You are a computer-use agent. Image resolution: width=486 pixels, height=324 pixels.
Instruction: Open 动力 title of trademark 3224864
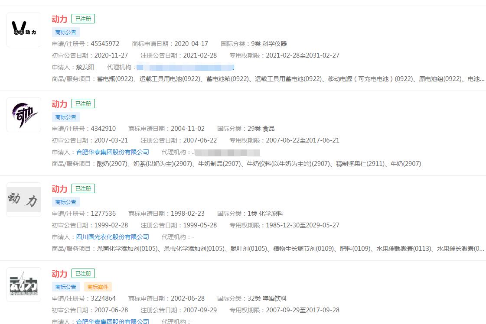59,274
